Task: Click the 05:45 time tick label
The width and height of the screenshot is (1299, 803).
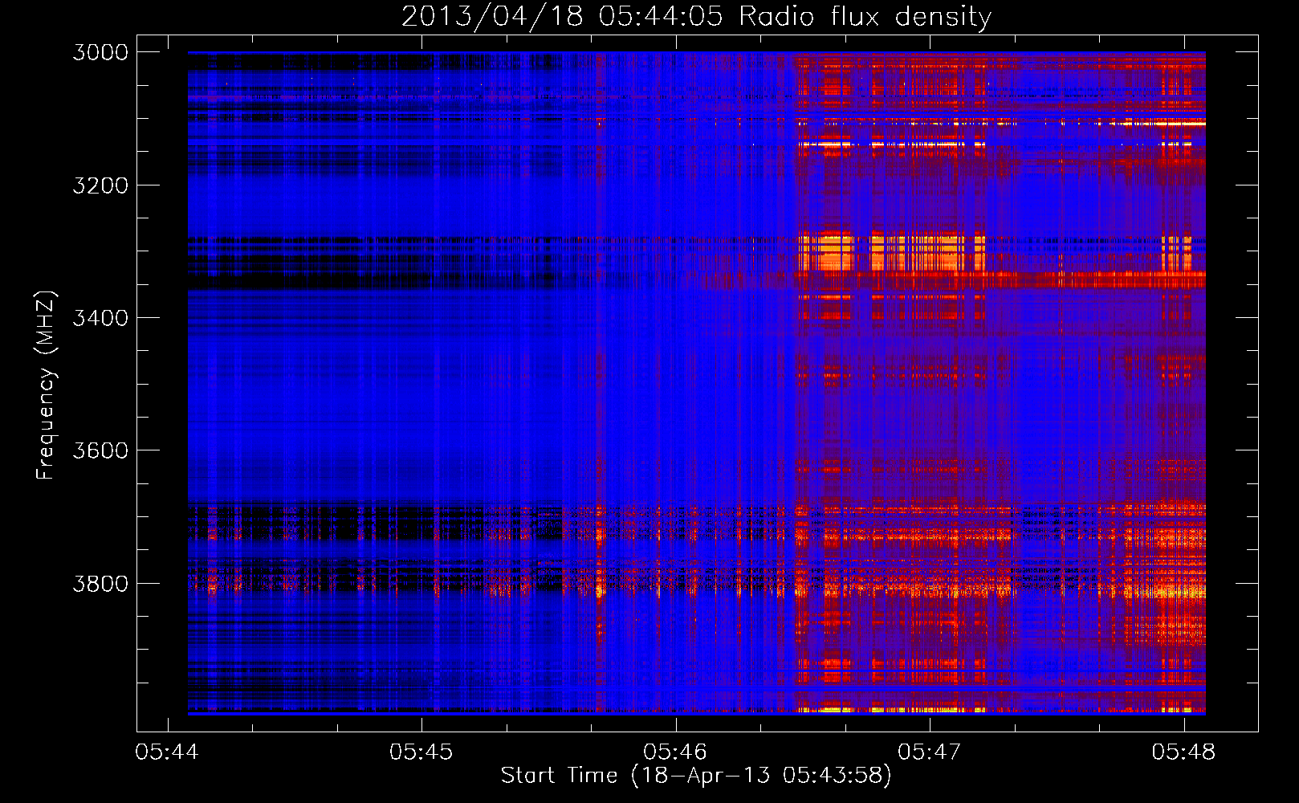Action: click(x=421, y=752)
